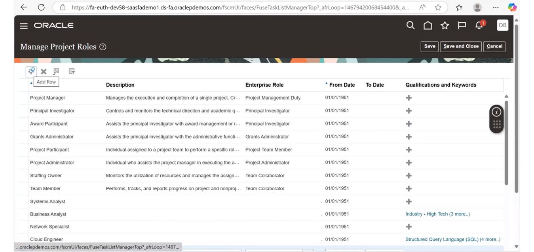534x252 pixels.
Task: Open the Industry - High Tech link
Action: pos(437,214)
